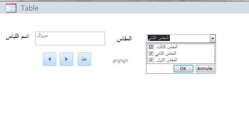Click into the اسم اللباس text field

click(70, 39)
